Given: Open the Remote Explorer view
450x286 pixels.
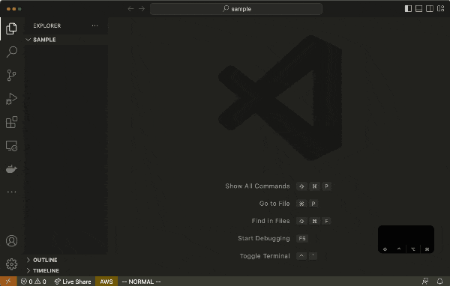Looking at the screenshot, I should click(11, 146).
